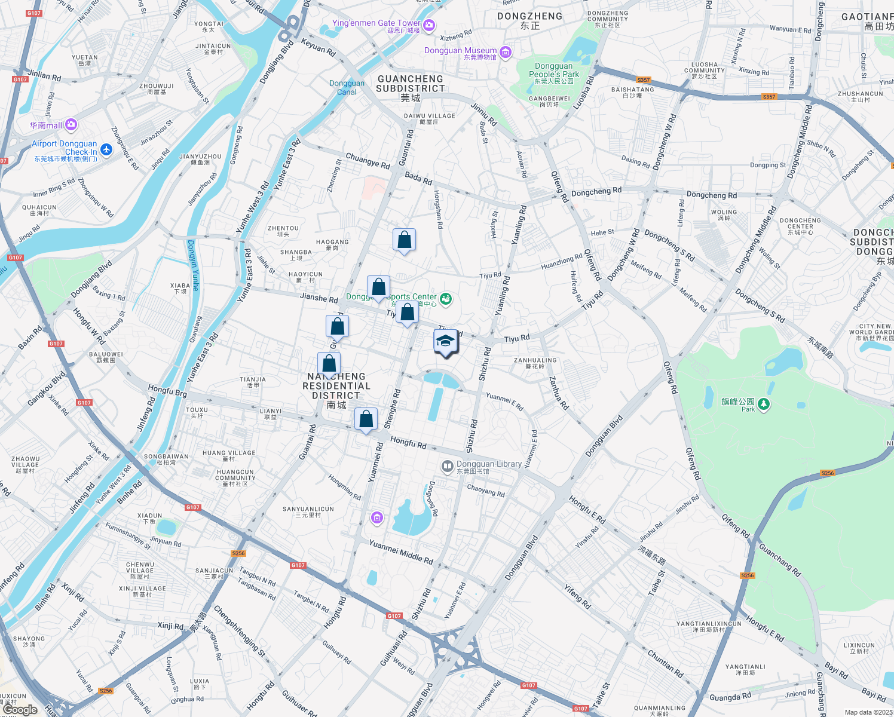The width and height of the screenshot is (894, 717).
Task: Click the QUHAICUN label
Action: (39, 210)
